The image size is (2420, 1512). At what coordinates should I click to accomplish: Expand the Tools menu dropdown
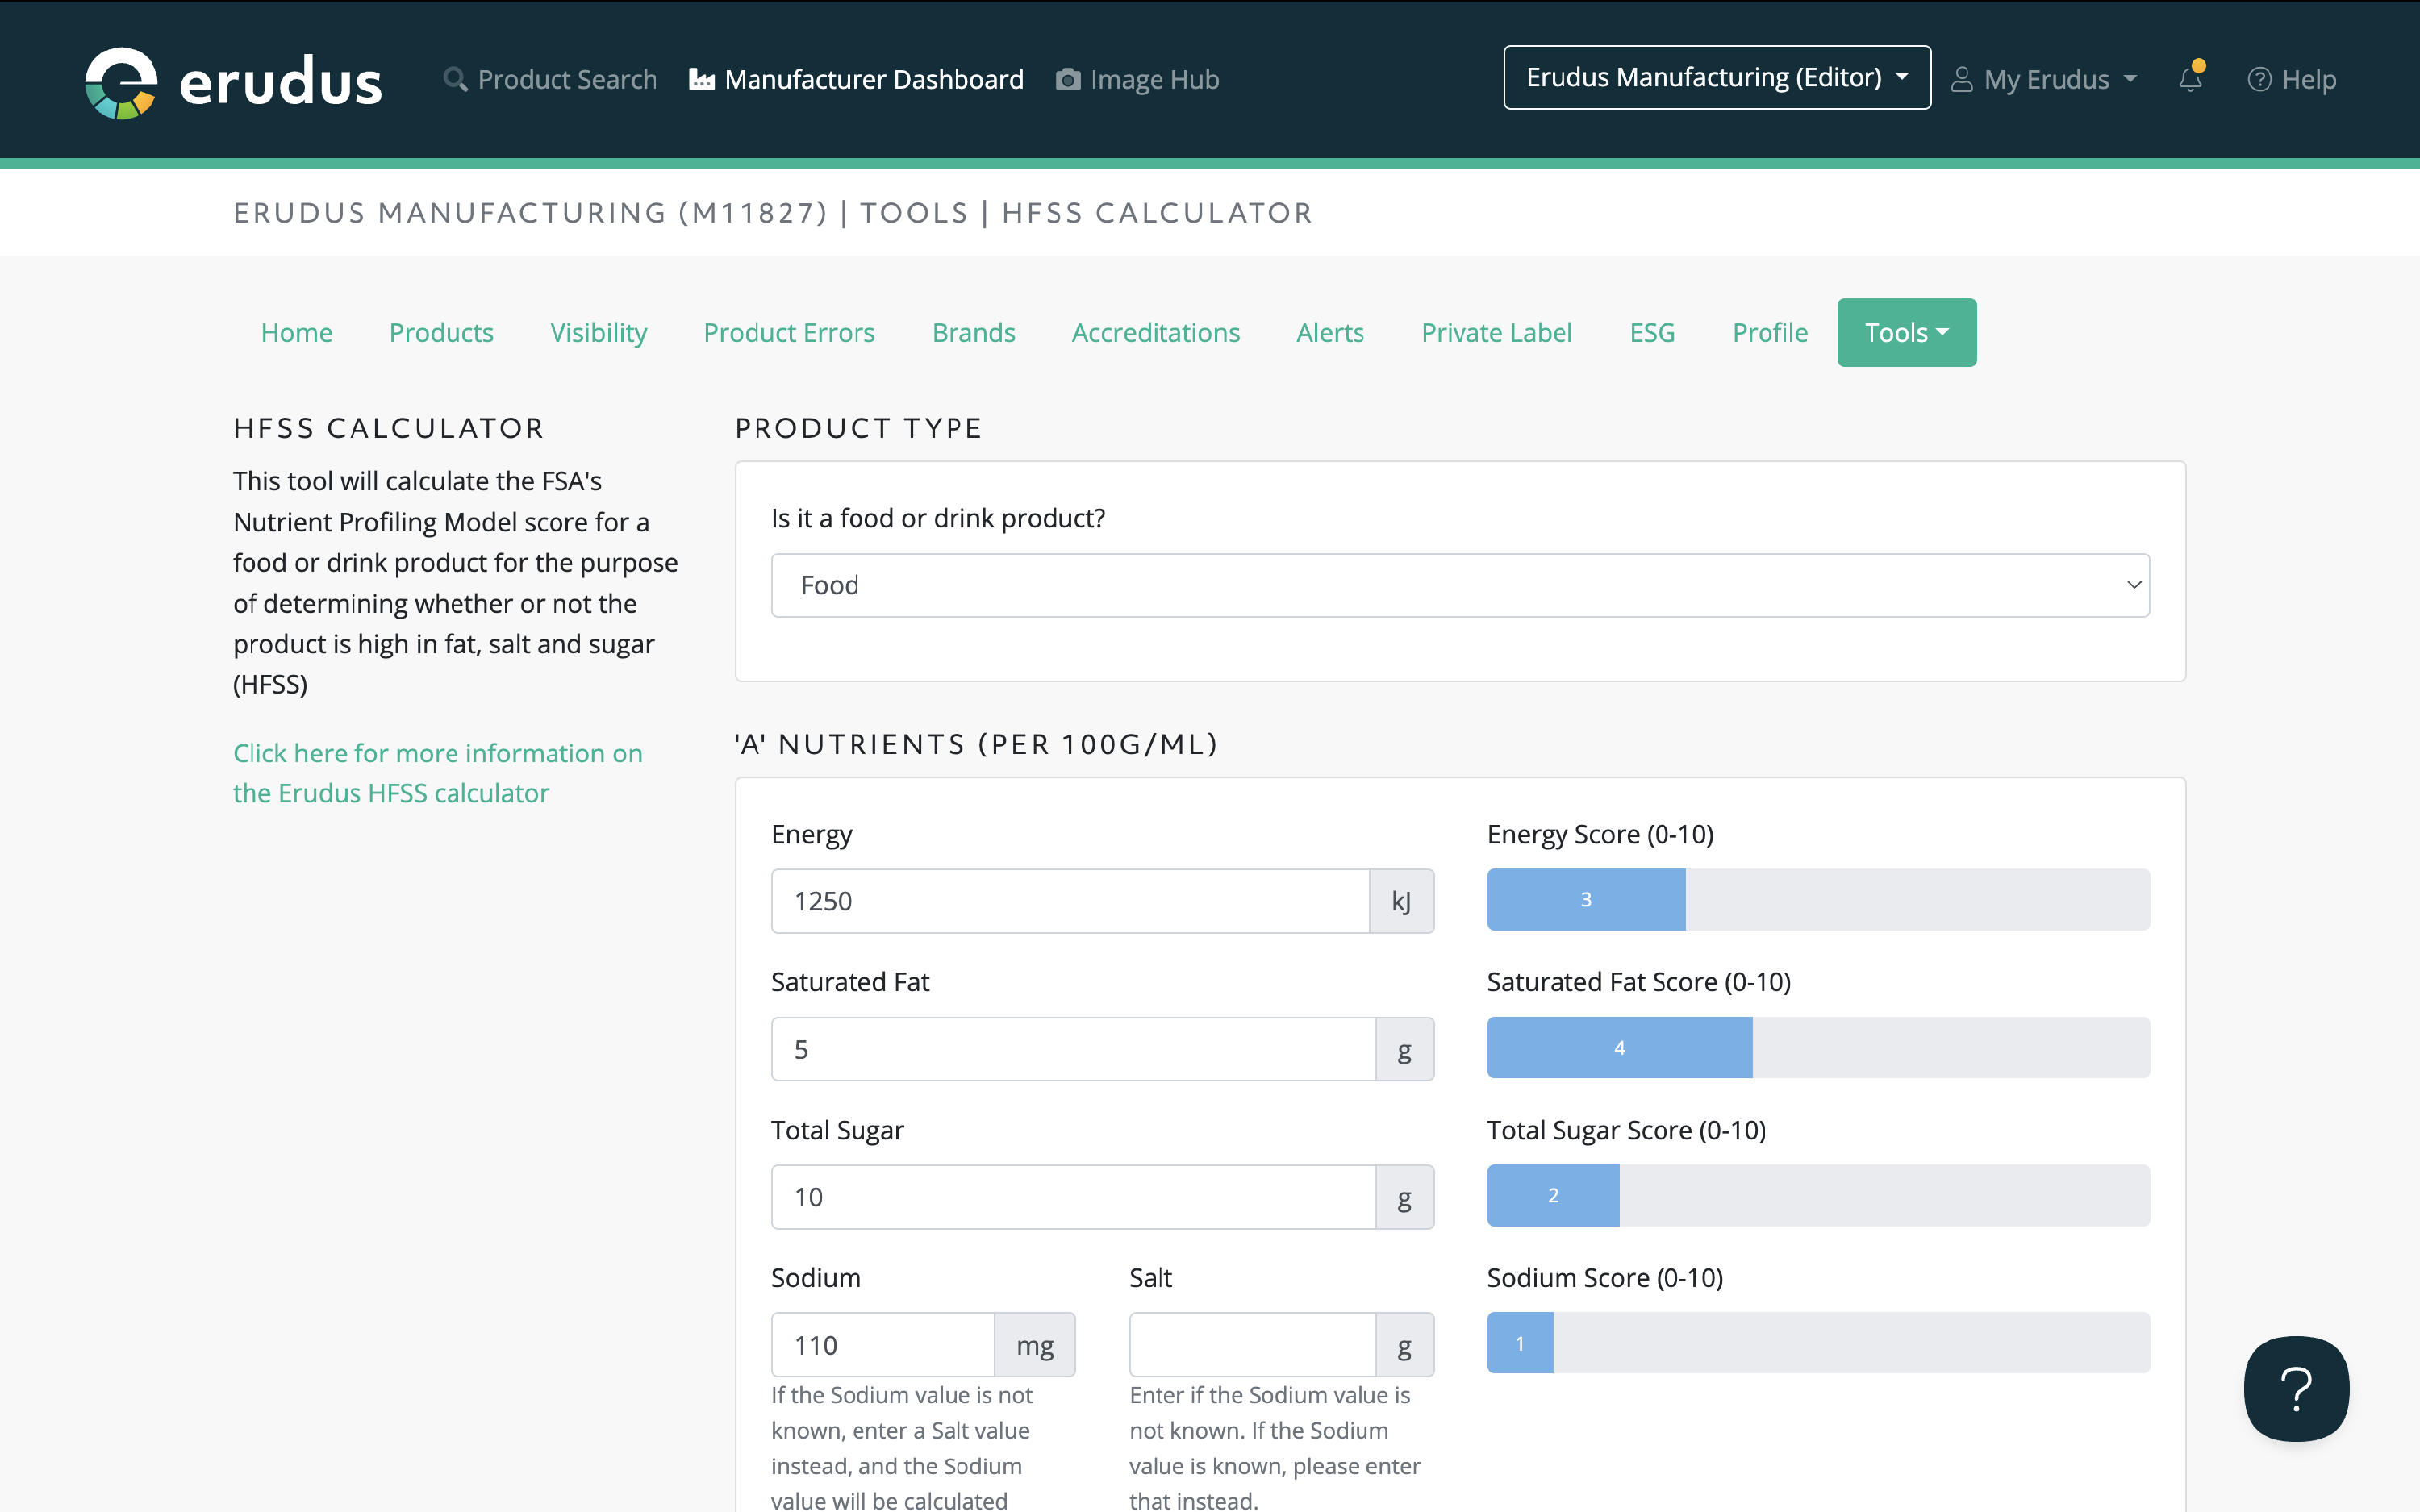[1906, 332]
